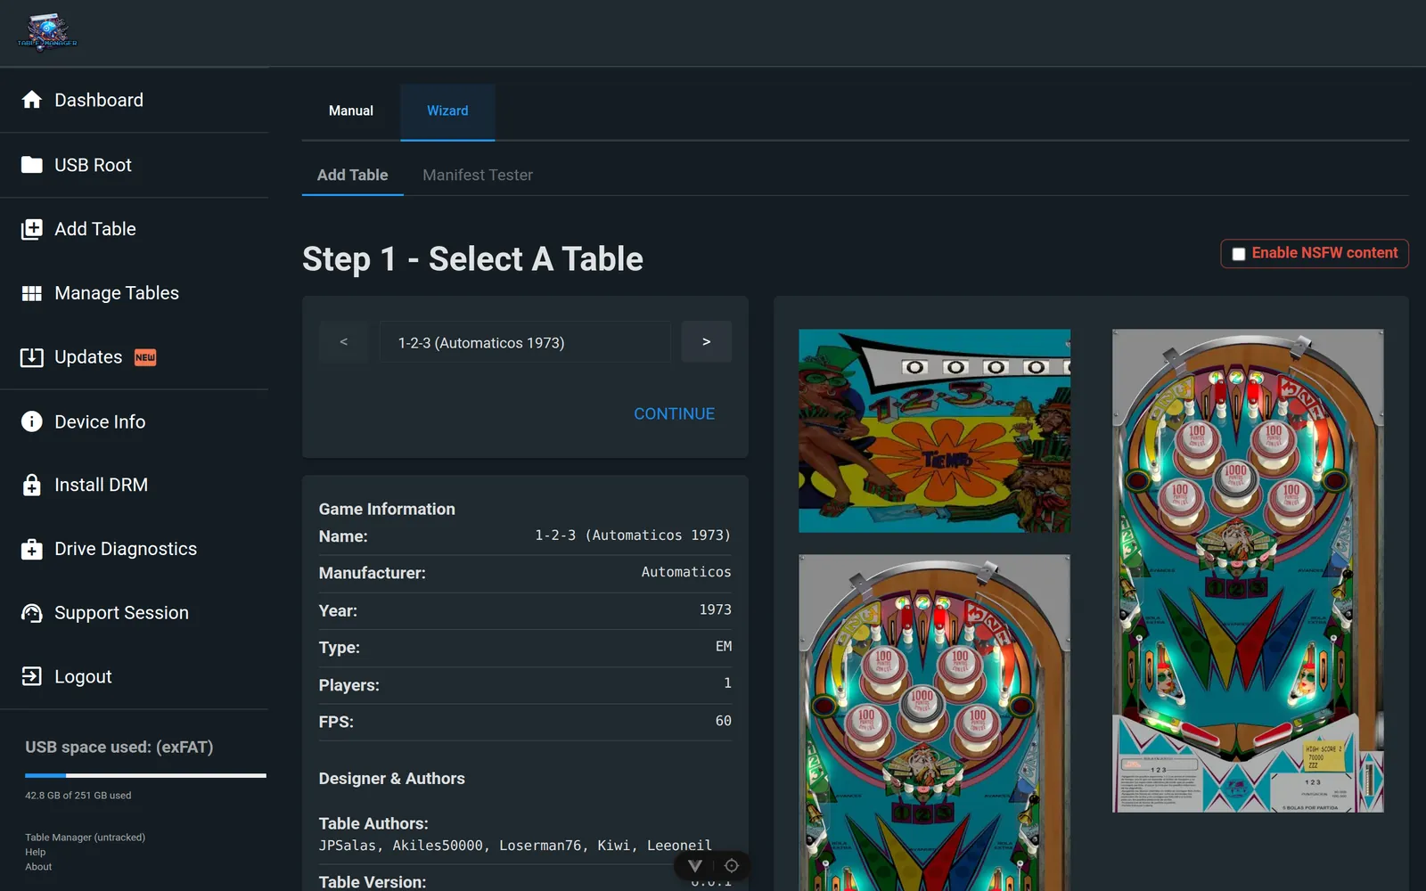Click the Name value 1-2-3 (Automaticos 1973)

[633, 535]
